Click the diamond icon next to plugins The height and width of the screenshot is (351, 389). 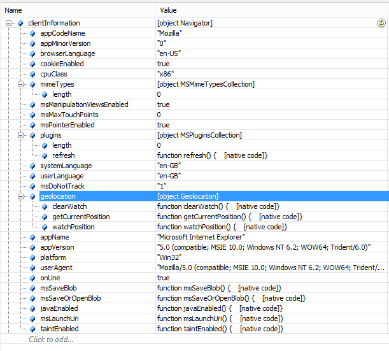click(x=32, y=135)
